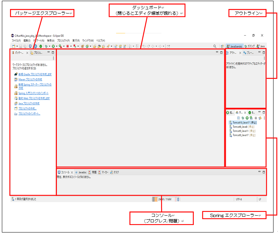Viewport: 278px width, 234px height.
Task: Open the dropdown arrow beside the New icon
Action: (x=17, y=46)
